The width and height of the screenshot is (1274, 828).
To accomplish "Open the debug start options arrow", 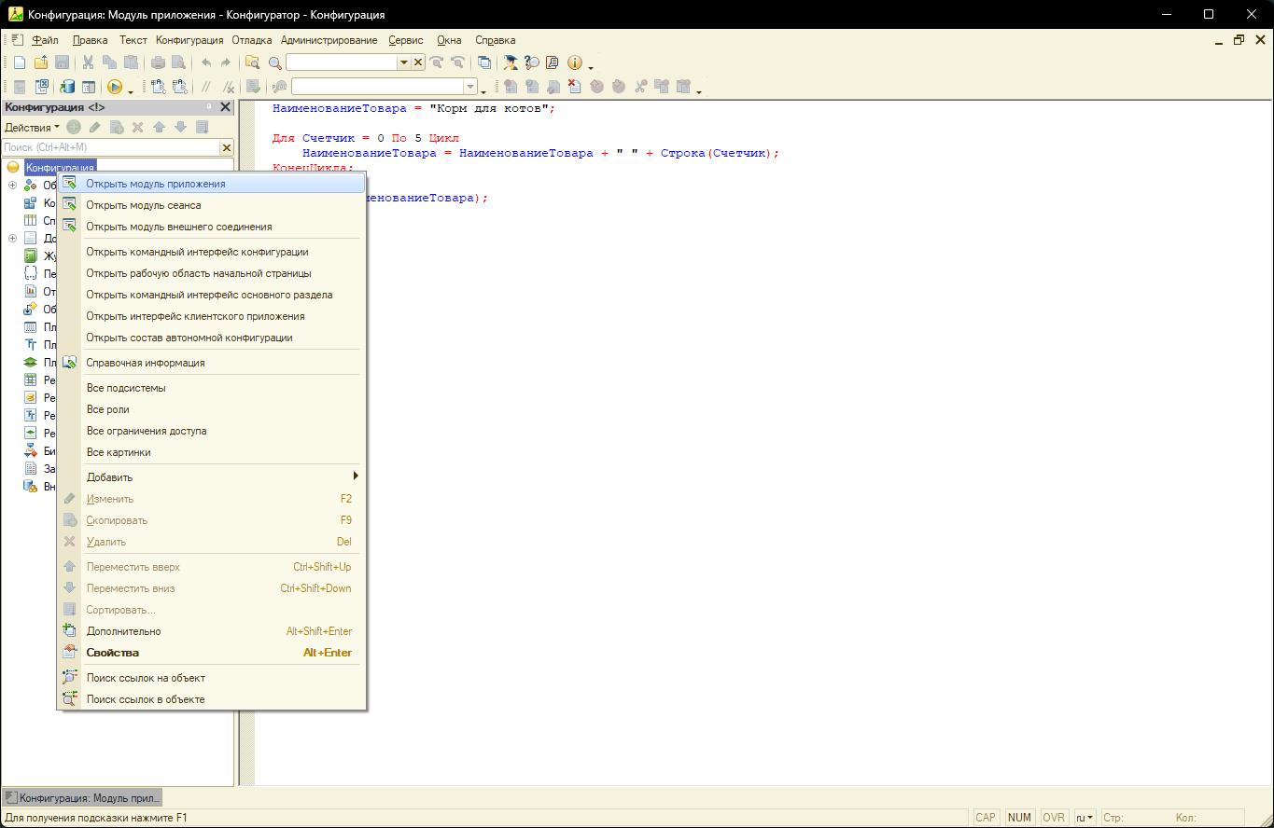I will tap(131, 90).
